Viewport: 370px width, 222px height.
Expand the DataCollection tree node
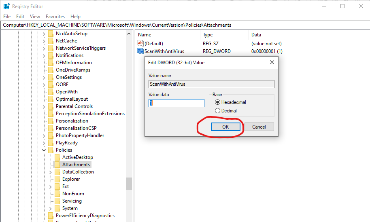(50, 172)
